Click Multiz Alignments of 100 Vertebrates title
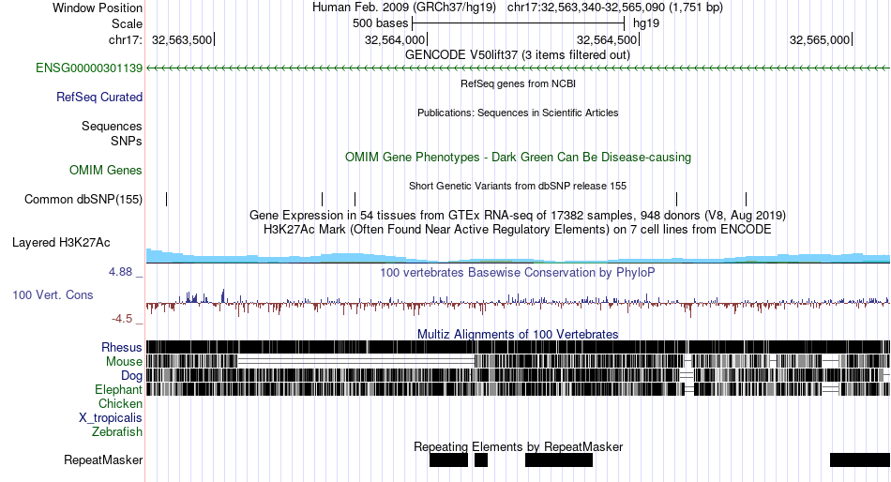This screenshot has height=482, width=891. 518,334
